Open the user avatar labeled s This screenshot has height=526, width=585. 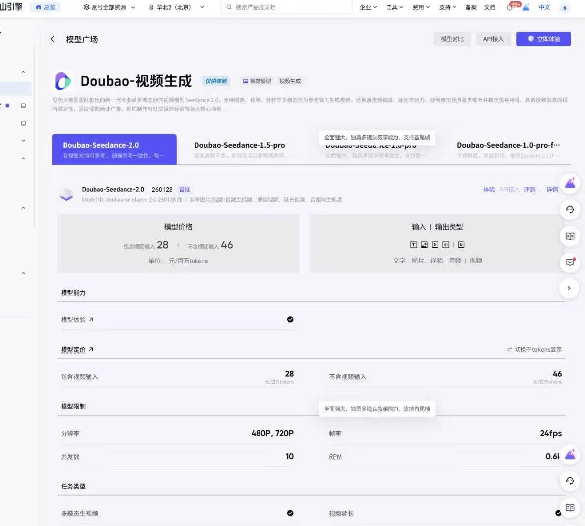click(x=565, y=8)
